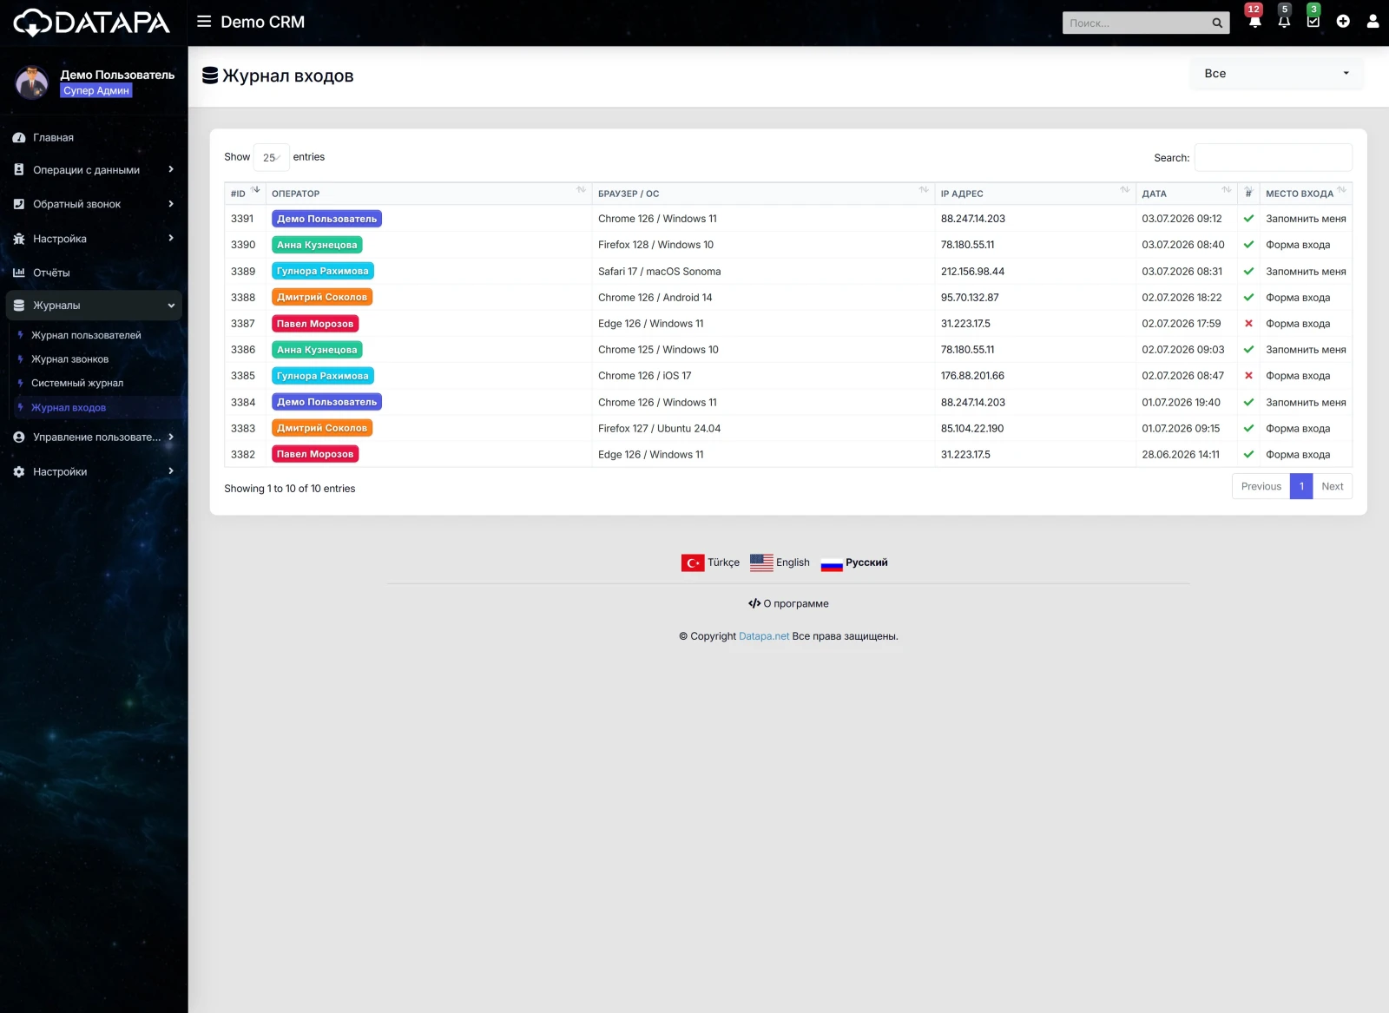1389x1013 pixels.
Task: Click Гулнора Рахимова badge in row 3389
Action: click(322, 271)
